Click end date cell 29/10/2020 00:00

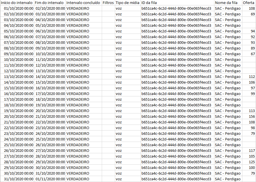click(50, 162)
